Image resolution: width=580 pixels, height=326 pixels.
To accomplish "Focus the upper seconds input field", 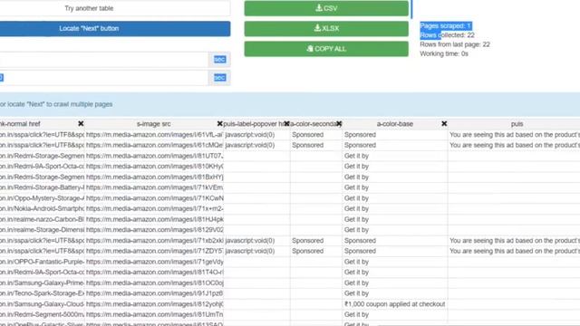I will [x=104, y=60].
